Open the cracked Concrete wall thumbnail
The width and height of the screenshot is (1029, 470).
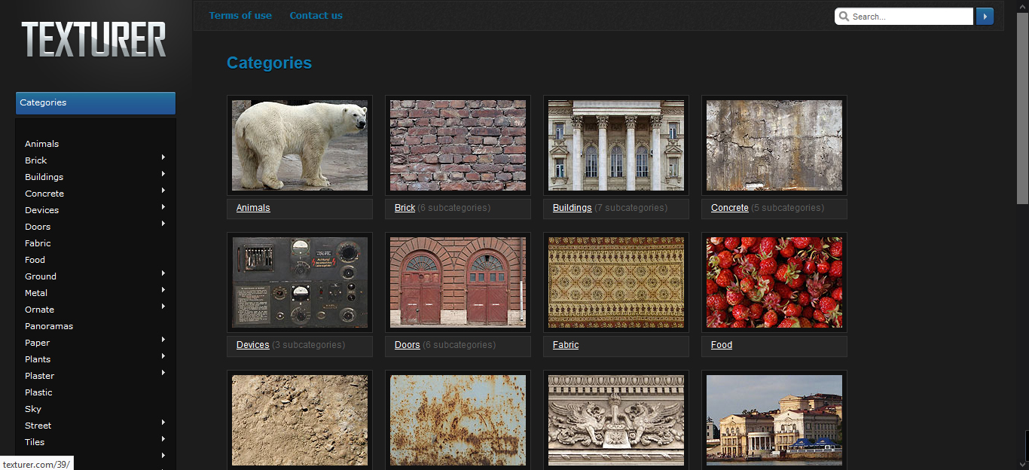click(x=774, y=145)
